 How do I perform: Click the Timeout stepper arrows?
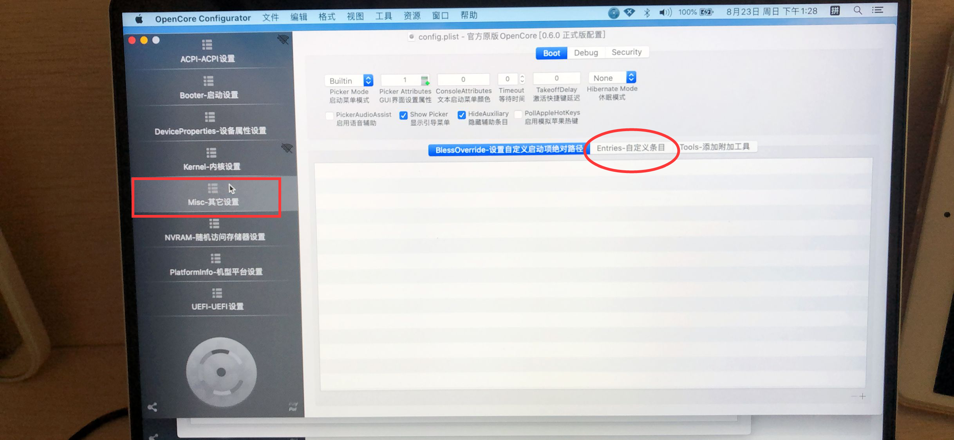pos(522,79)
